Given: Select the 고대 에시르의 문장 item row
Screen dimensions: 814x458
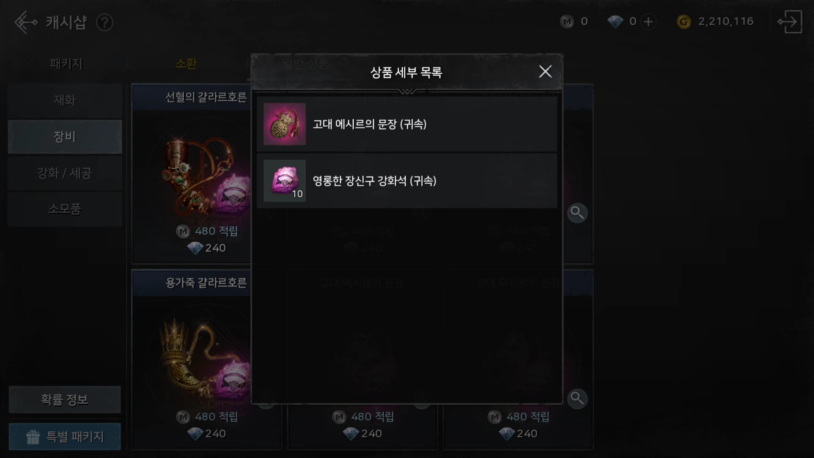Looking at the screenshot, I should (x=407, y=124).
